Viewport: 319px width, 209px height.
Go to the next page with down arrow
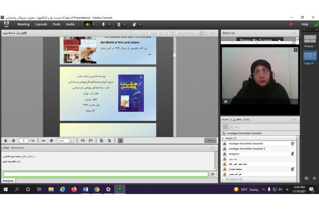pos(14,140)
